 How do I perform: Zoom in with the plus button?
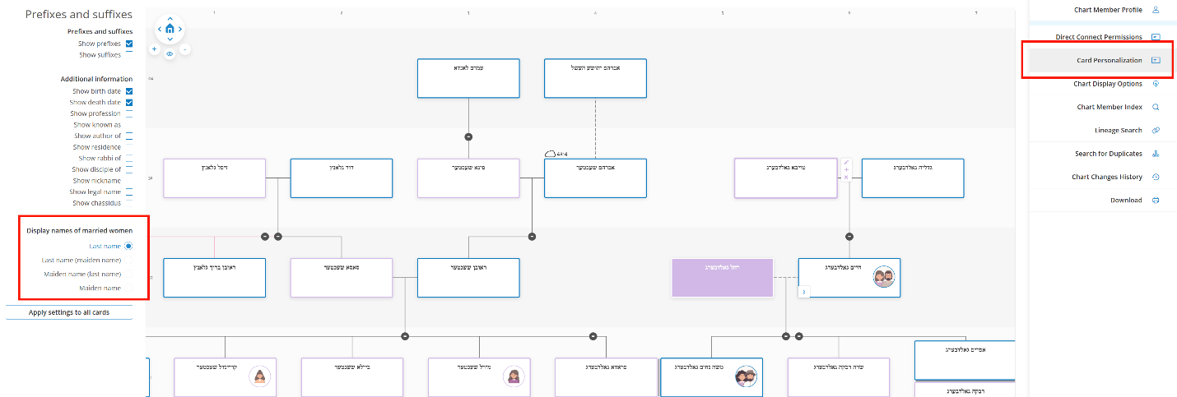154,49
